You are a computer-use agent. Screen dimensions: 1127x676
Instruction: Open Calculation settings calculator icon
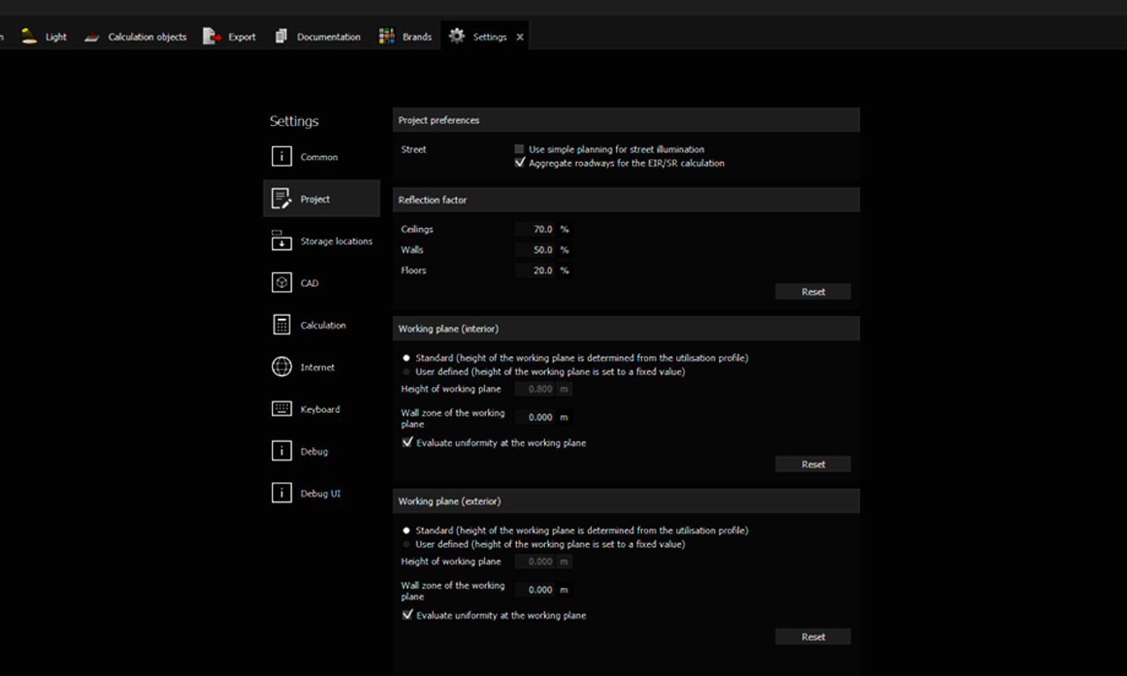pyautogui.click(x=281, y=326)
